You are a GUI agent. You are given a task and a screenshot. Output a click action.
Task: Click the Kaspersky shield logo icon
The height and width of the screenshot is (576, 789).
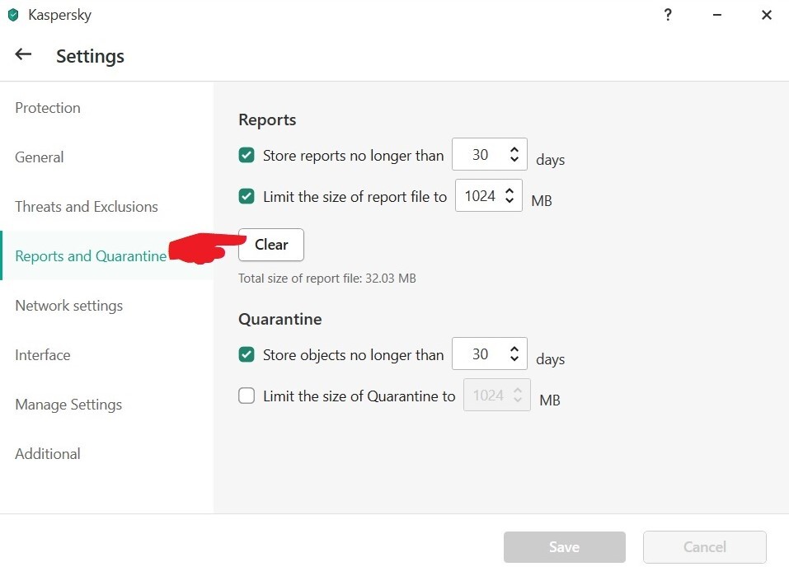click(13, 15)
